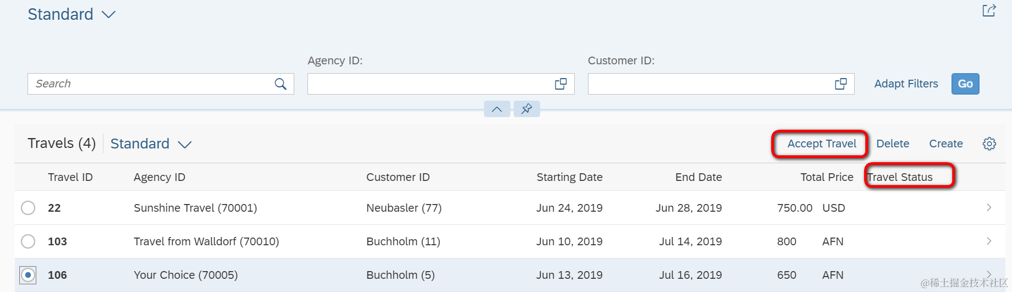
Task: Collapse the filter header section
Action: click(497, 109)
